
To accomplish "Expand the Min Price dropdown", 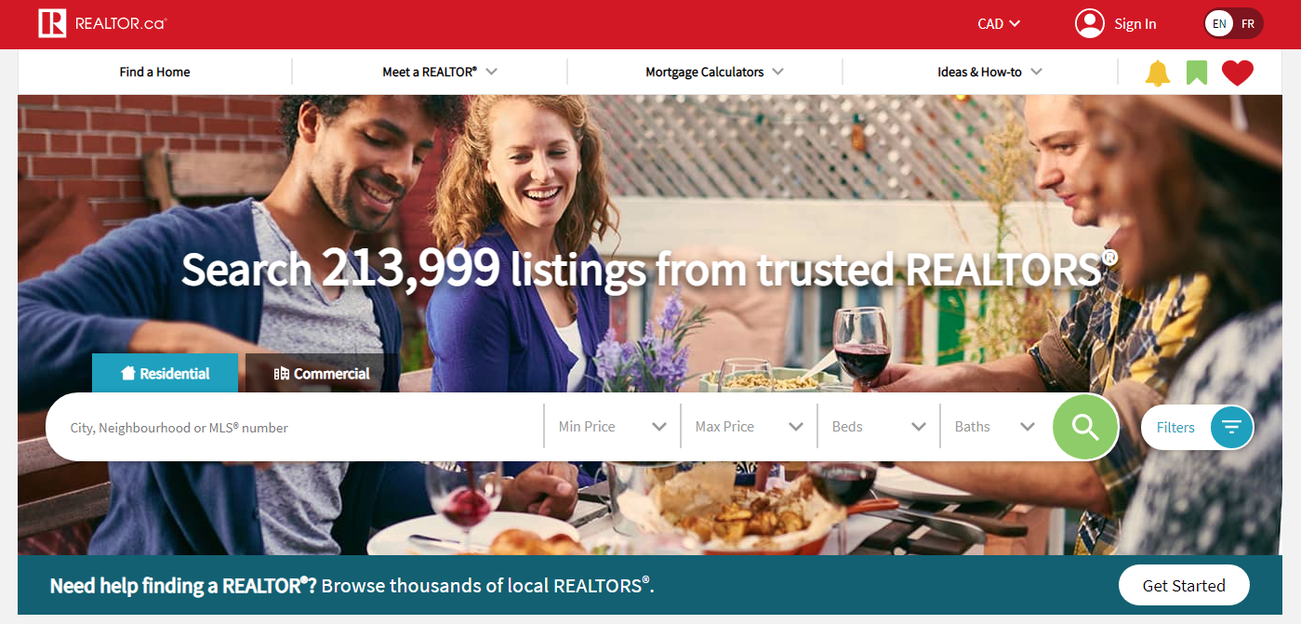I will [613, 427].
